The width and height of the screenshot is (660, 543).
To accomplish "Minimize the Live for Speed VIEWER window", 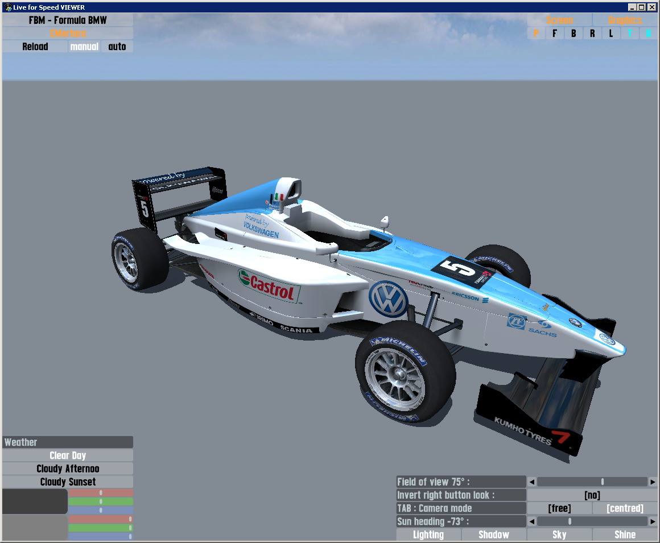I will [x=632, y=7].
